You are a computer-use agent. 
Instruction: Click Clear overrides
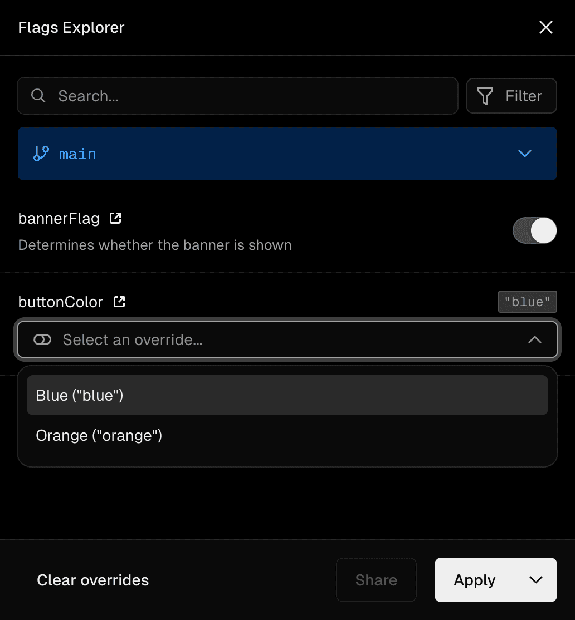point(92,580)
